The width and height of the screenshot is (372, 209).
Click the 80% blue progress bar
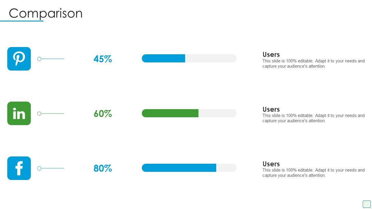[179, 168]
